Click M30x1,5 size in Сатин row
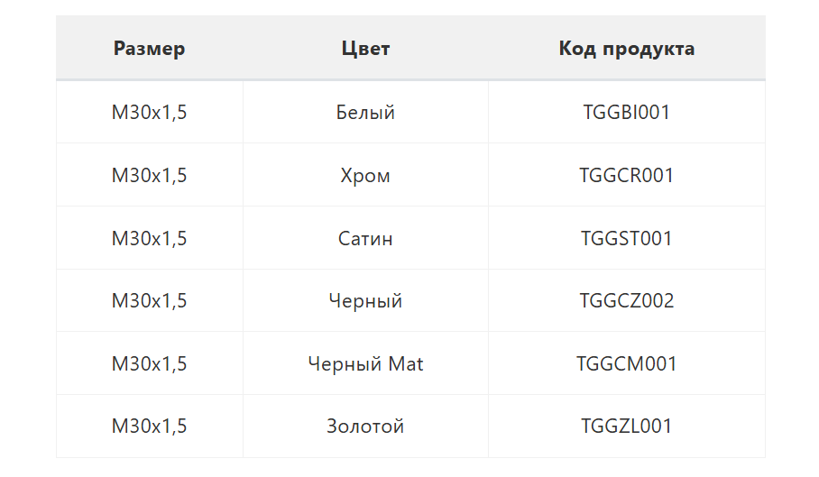The image size is (819, 477). point(150,239)
